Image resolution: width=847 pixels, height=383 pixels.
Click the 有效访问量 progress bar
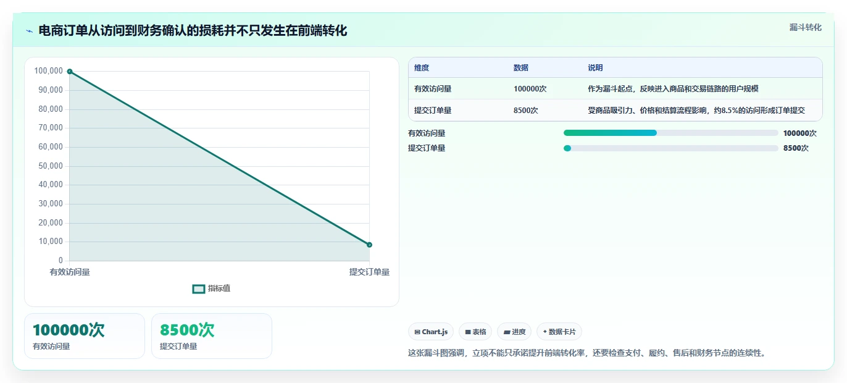[670, 133]
